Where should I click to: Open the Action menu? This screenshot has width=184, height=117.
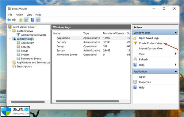point(19,15)
